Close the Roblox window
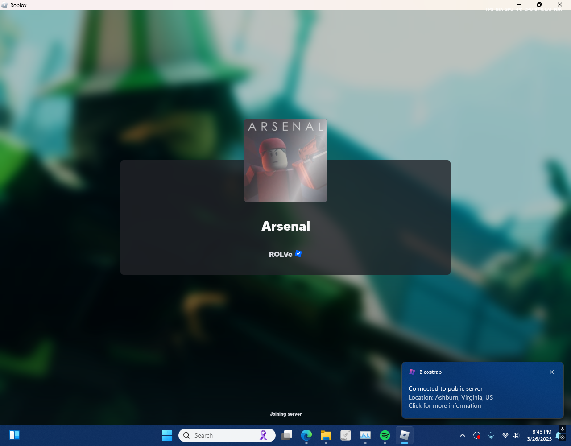 (x=560, y=5)
